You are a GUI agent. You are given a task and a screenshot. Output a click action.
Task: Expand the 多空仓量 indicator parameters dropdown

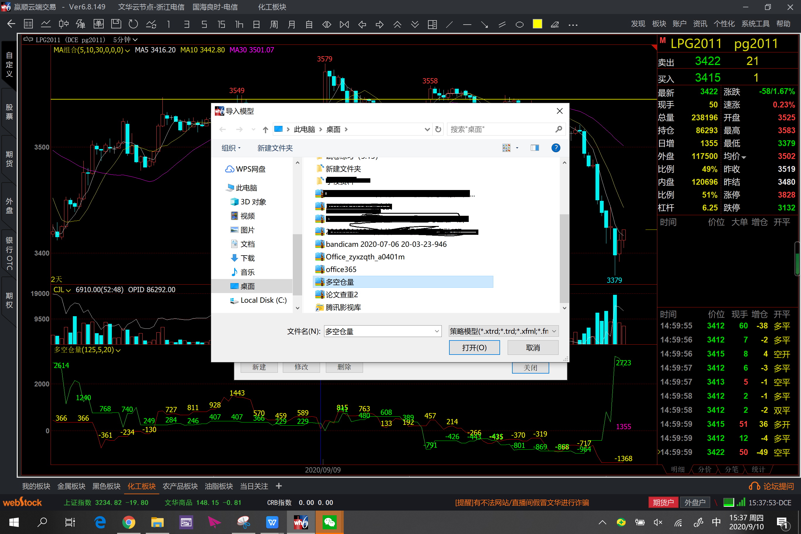click(118, 350)
